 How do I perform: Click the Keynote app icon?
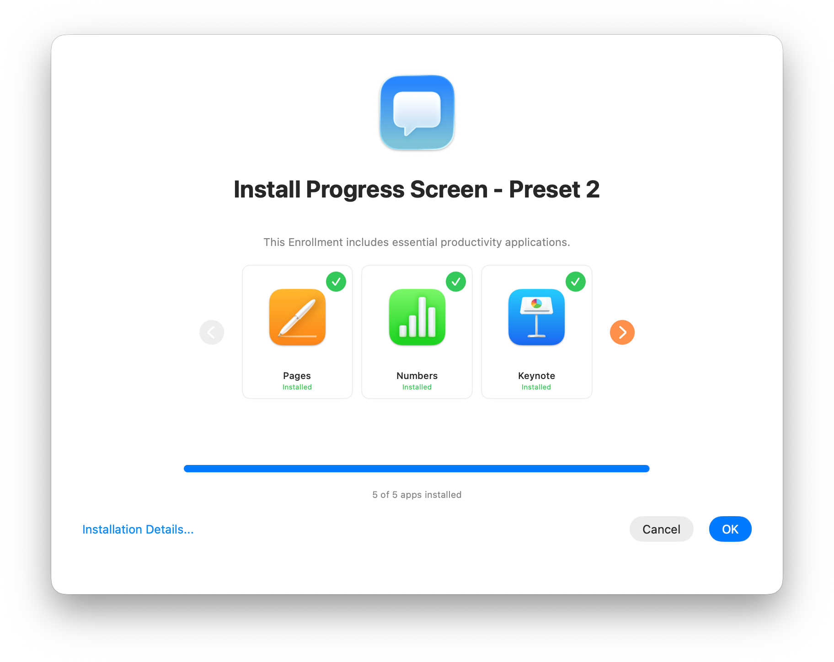coord(536,317)
